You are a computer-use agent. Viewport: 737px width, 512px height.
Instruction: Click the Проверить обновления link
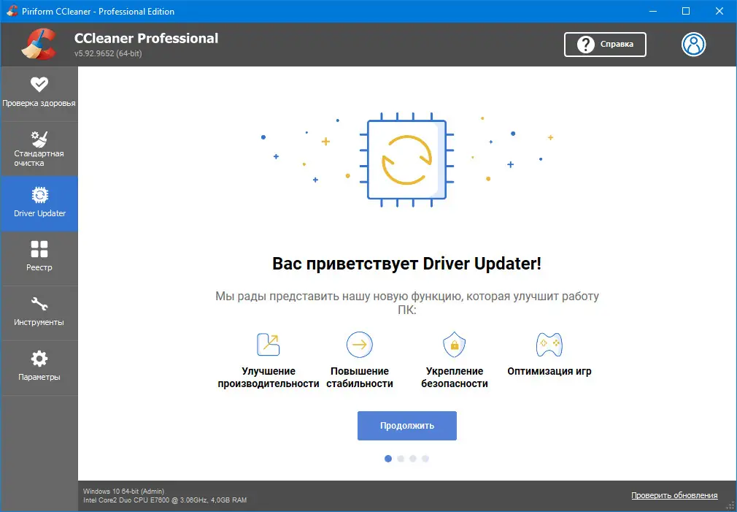[674, 495]
